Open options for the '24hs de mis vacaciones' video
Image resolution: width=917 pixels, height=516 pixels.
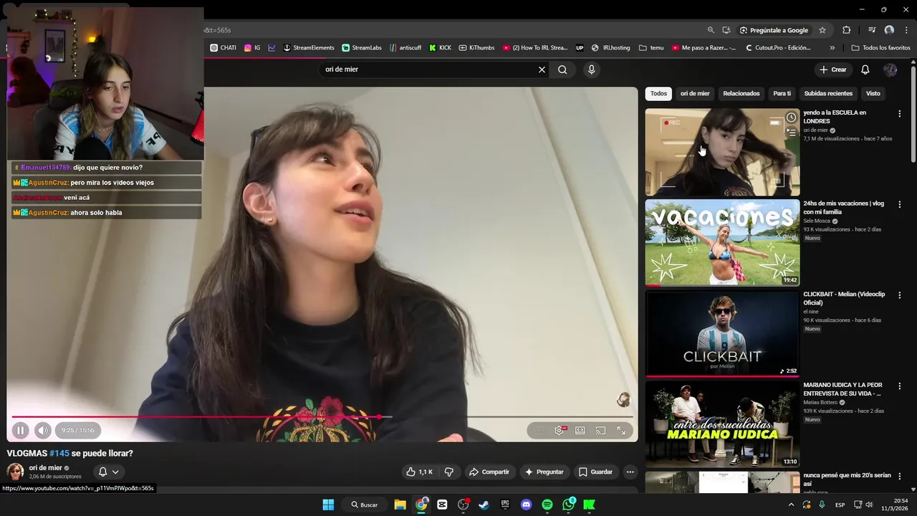[x=900, y=204]
